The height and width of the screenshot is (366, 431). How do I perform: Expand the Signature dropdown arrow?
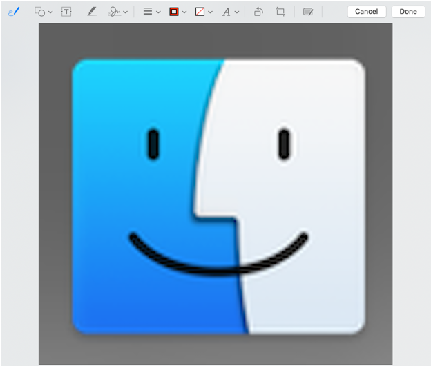[125, 12]
